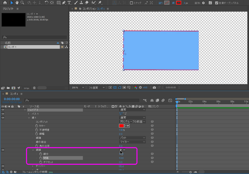
Task: Click the Home icon in the toolbar
Action: coord(5,3)
